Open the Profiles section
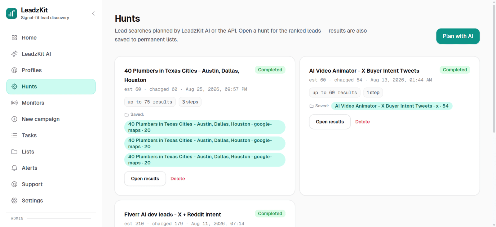Image resolution: width=496 pixels, height=227 pixels. 51,70
